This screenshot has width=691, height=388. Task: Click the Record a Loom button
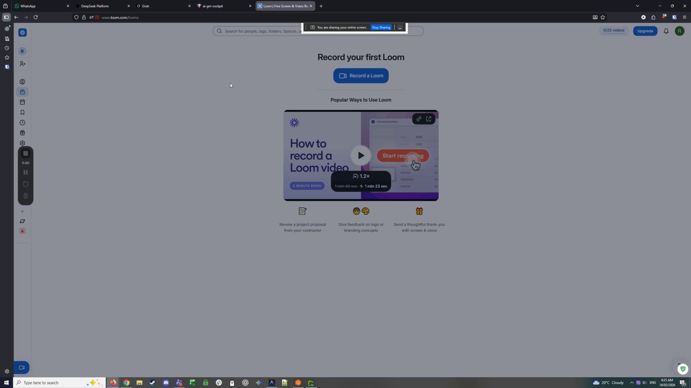(361, 75)
